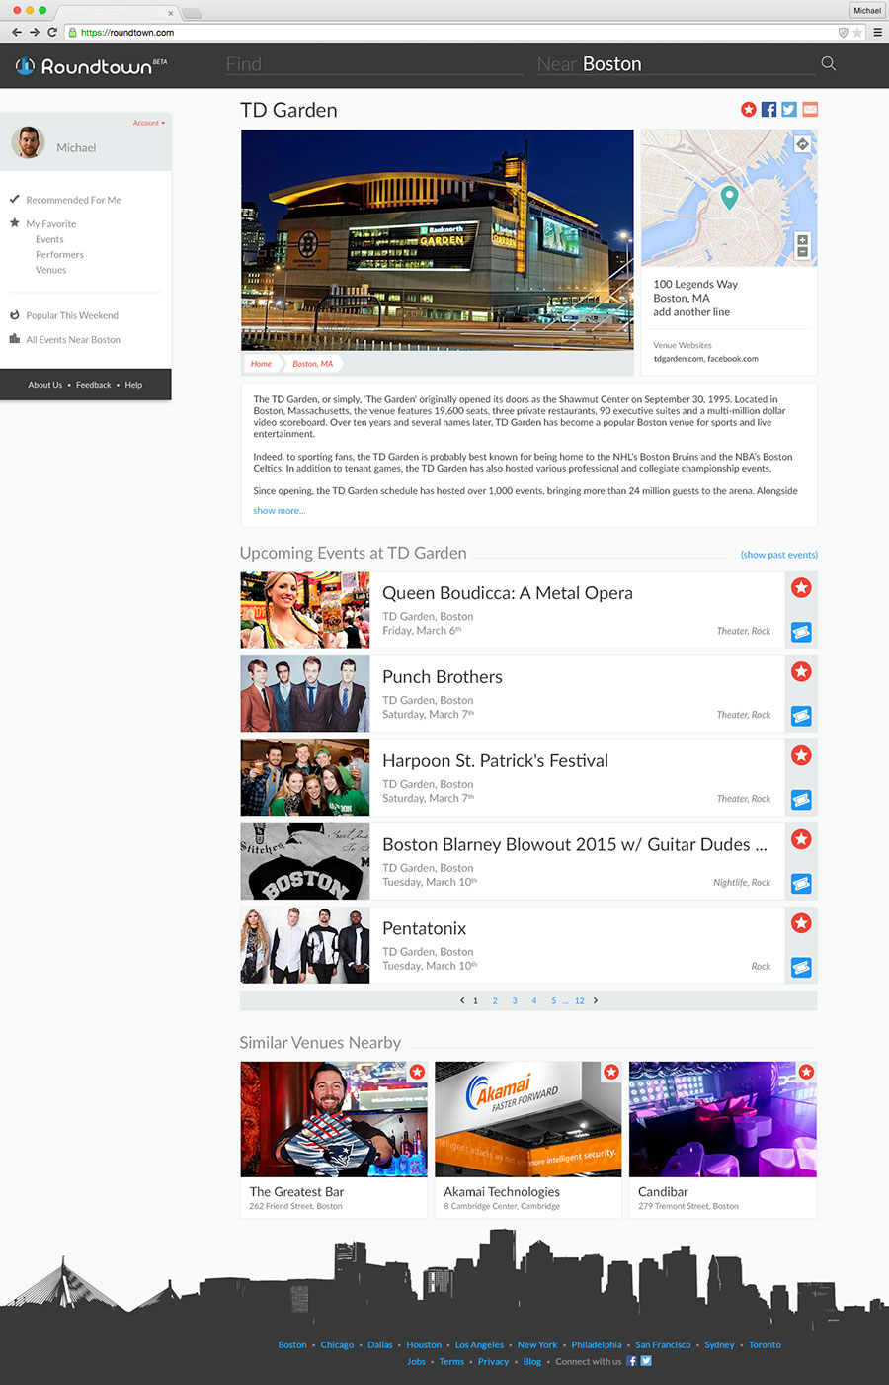Image resolution: width=889 pixels, height=1385 pixels.
Task: Open the Candibar venue photo
Action: (723, 1119)
